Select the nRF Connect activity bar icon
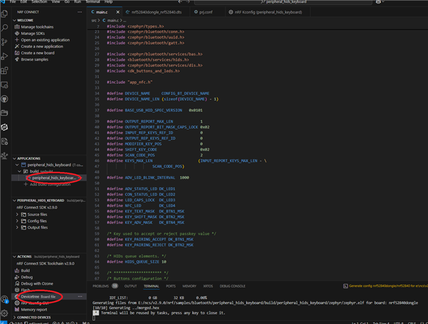The height and width of the screenshot is (324, 428). (4, 127)
